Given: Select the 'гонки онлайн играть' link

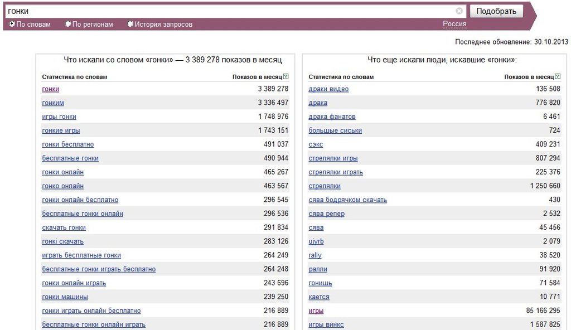Looking at the screenshot, I should [74, 283].
